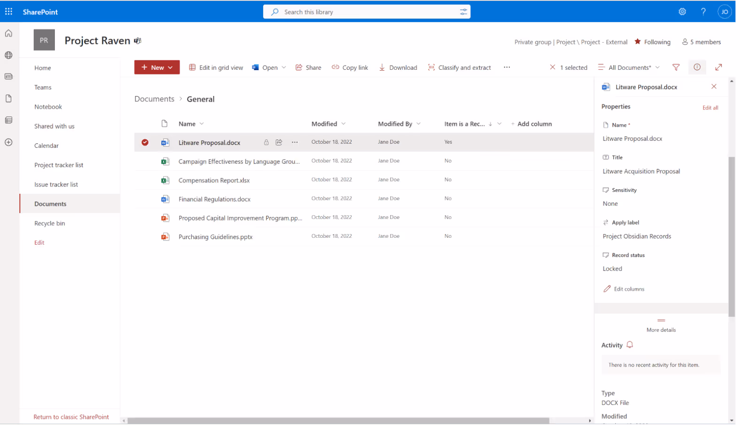Viewport: 740px width, 425px height.
Task: Click the Campaign Effectiveness Excel file icon
Action: pyautogui.click(x=165, y=161)
